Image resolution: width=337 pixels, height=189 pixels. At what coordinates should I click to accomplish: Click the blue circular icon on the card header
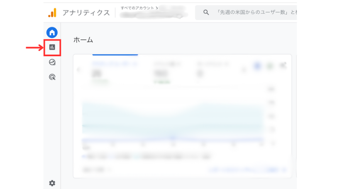[257, 65]
